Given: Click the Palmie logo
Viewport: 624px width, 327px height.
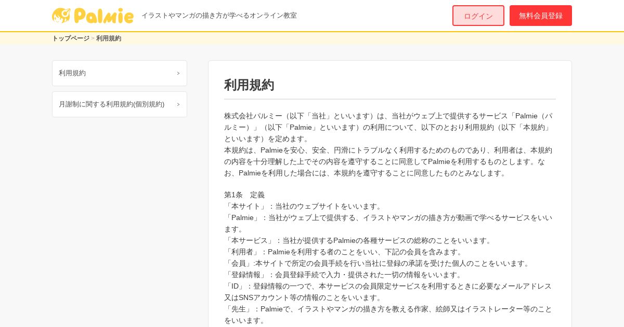Looking at the screenshot, I should click(93, 16).
